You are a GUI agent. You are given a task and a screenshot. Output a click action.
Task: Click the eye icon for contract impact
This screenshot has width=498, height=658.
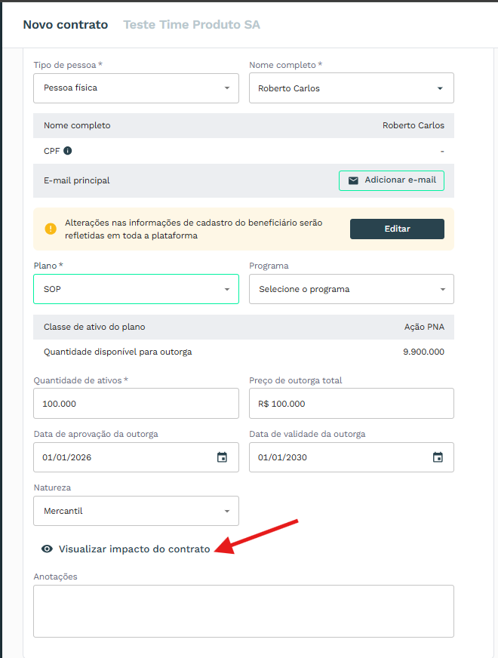[x=47, y=549]
